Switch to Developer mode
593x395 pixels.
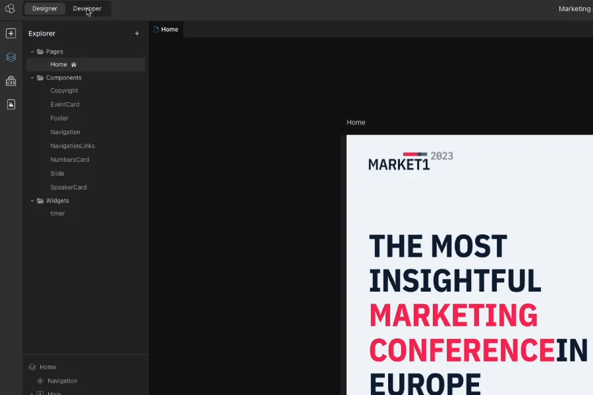pyautogui.click(x=87, y=9)
